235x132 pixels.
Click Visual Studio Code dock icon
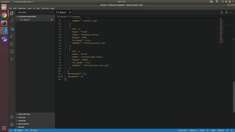click(4, 31)
